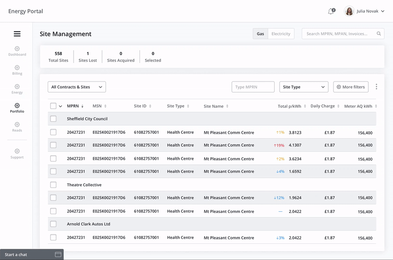Screen dimensions: 393x260
Task: Open the Support sidebar icon
Action: coord(17,154)
